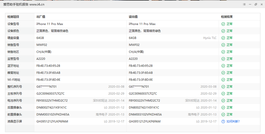Click factory value iPhone 11 Pro Max

pos(50,24)
